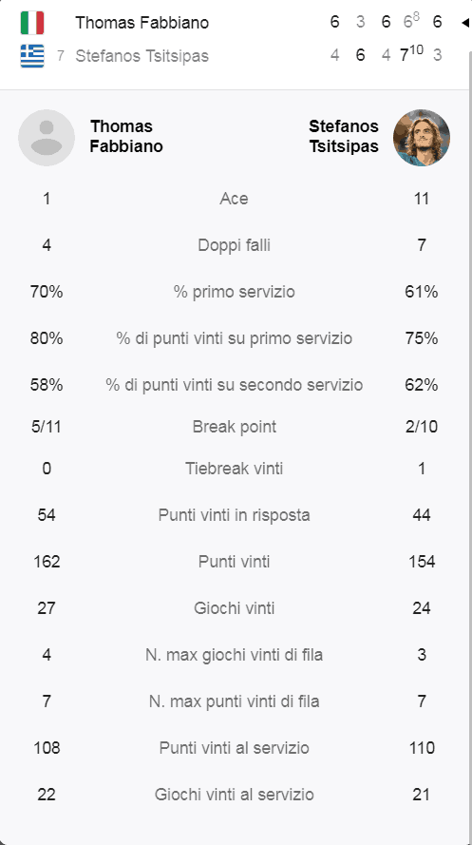
Task: Select the Break point statistic label
Action: click(x=235, y=427)
